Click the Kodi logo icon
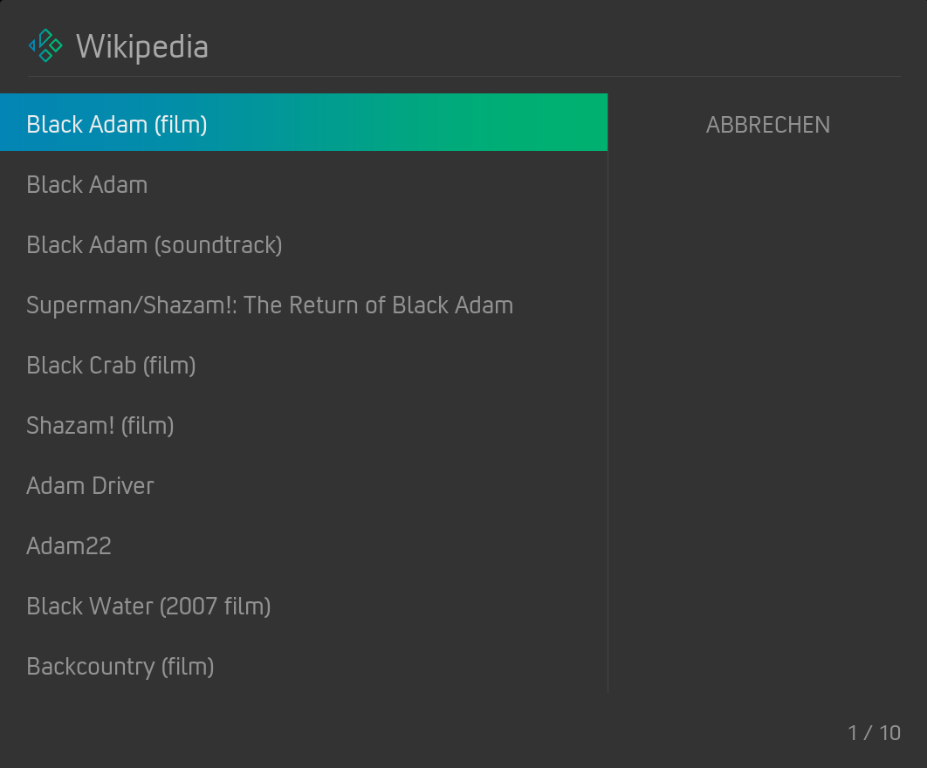The image size is (927, 768). 45,45
